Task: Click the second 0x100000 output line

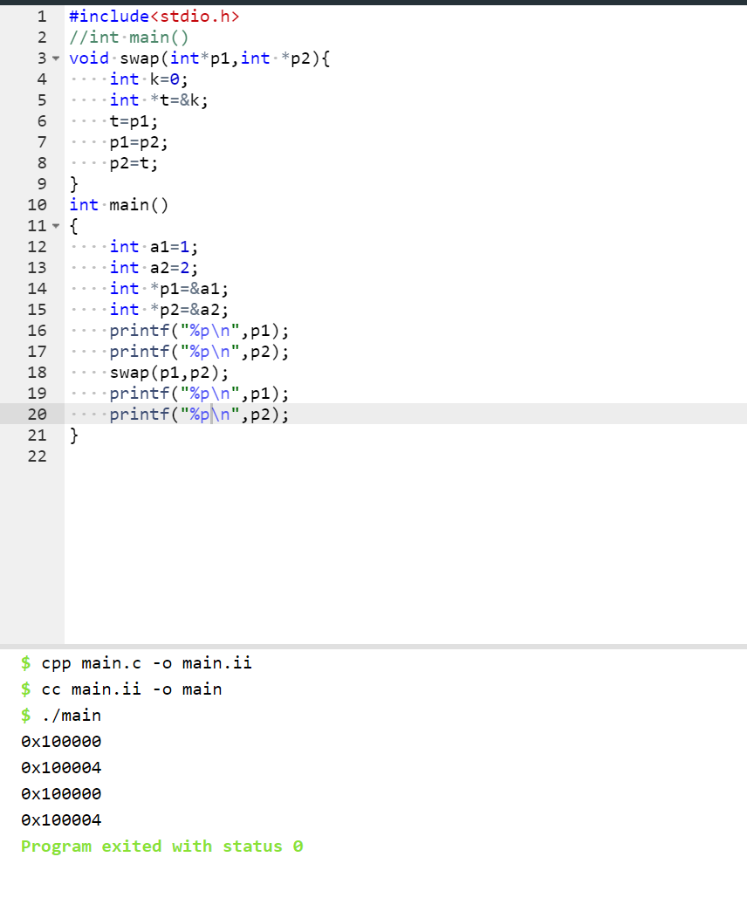Action: tap(61, 794)
